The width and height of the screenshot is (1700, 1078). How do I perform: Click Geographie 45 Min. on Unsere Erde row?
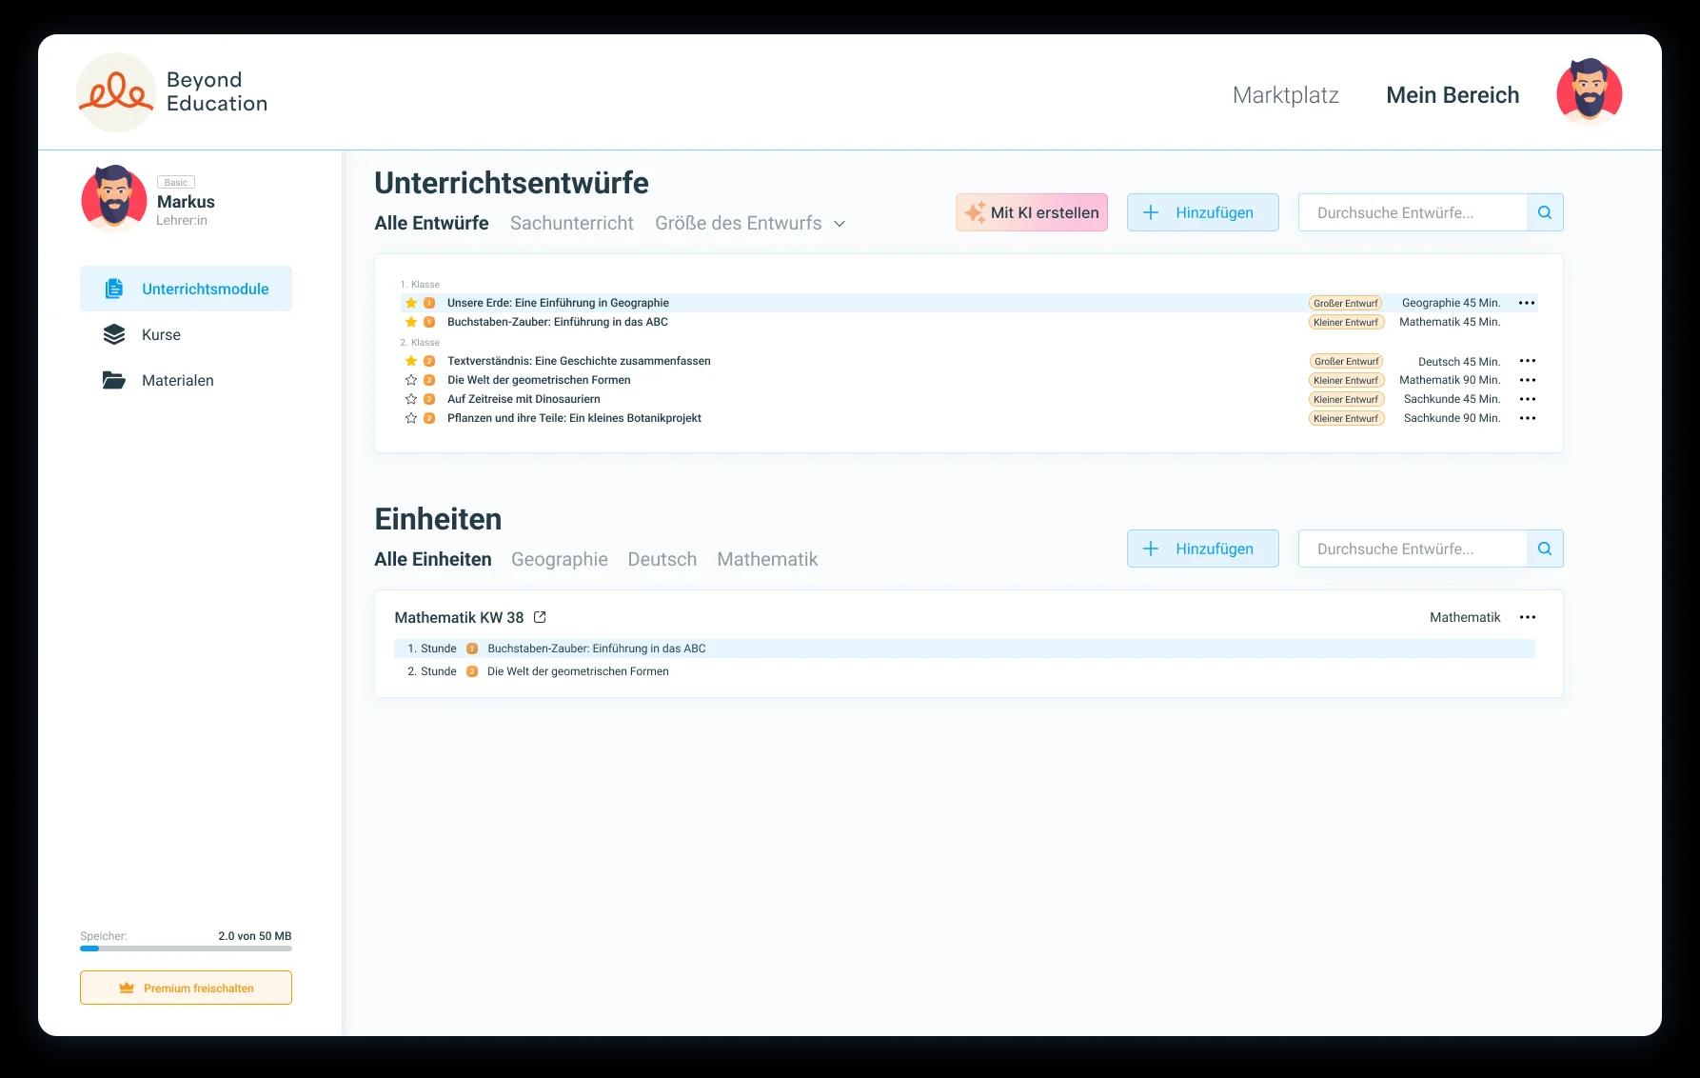(1451, 303)
